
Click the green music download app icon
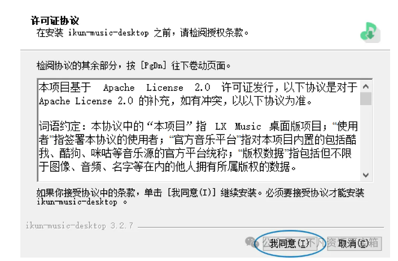tap(370, 32)
